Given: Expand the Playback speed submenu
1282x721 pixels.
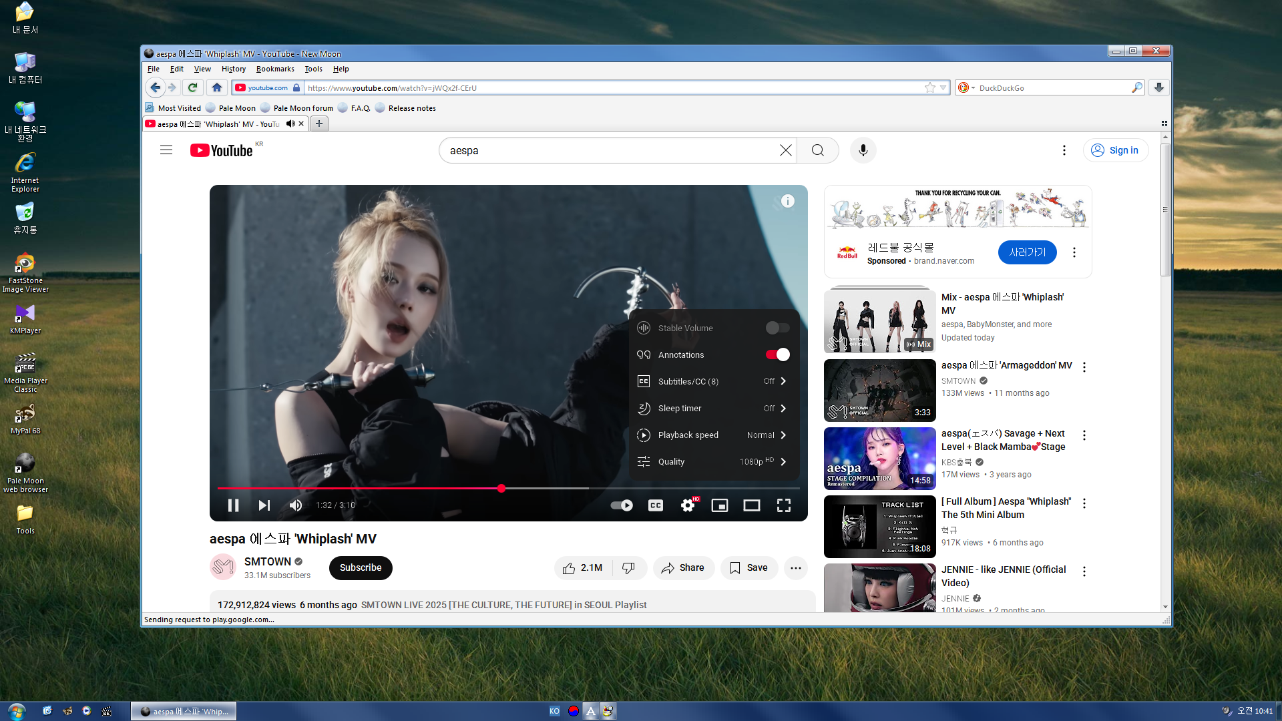Looking at the screenshot, I should pos(713,435).
